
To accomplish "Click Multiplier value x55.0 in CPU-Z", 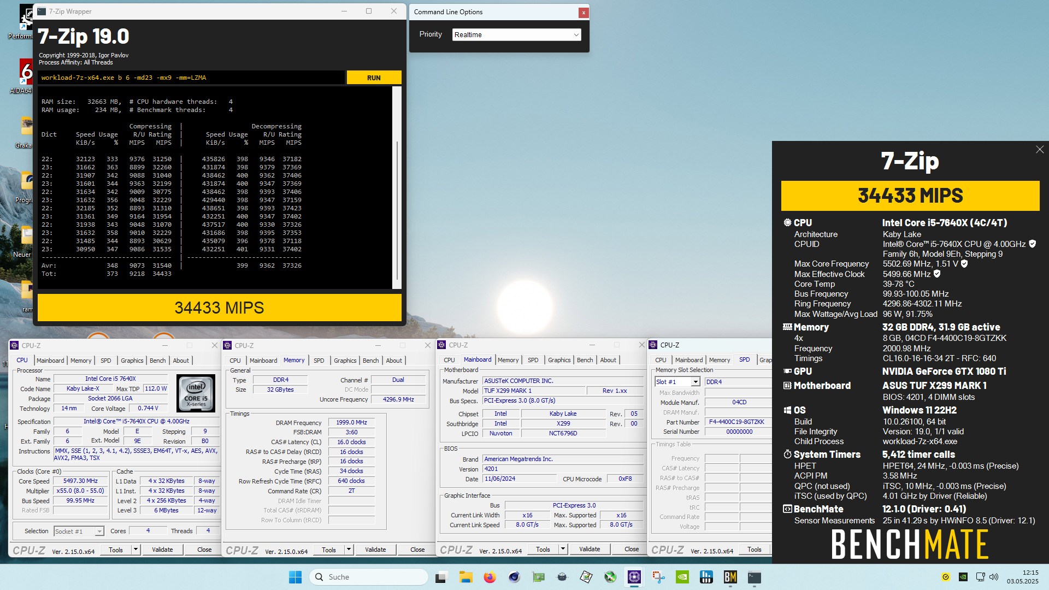I will 80,491.
